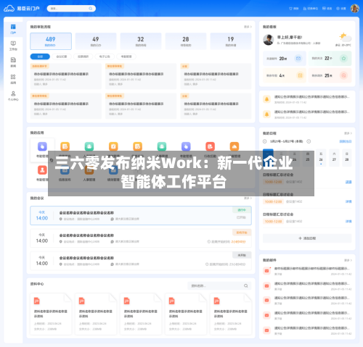Open the meeting tagged green 进行中
This screenshot has width=363, height=347.
(141, 215)
